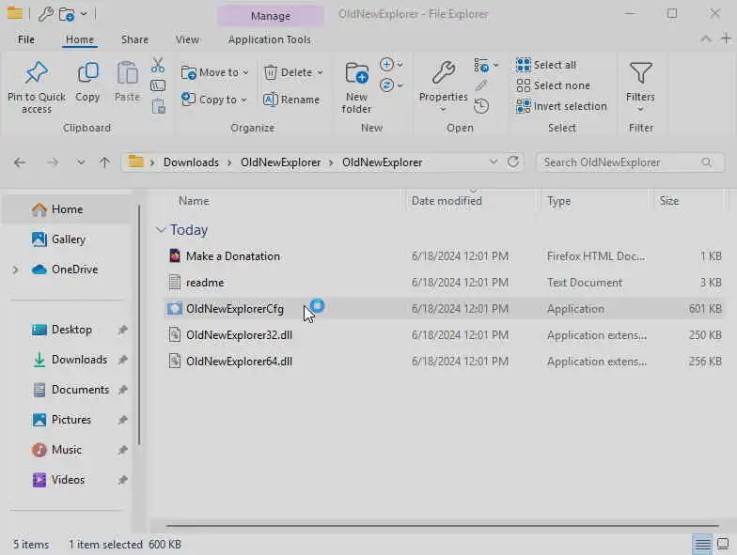
Task: Expand the Open button dropdown
Action: 486,66
